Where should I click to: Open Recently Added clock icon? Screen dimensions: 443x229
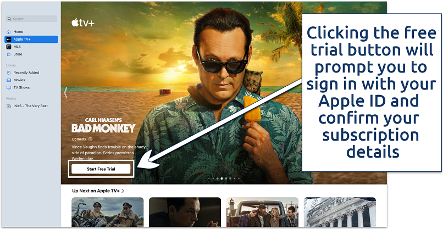coord(8,72)
